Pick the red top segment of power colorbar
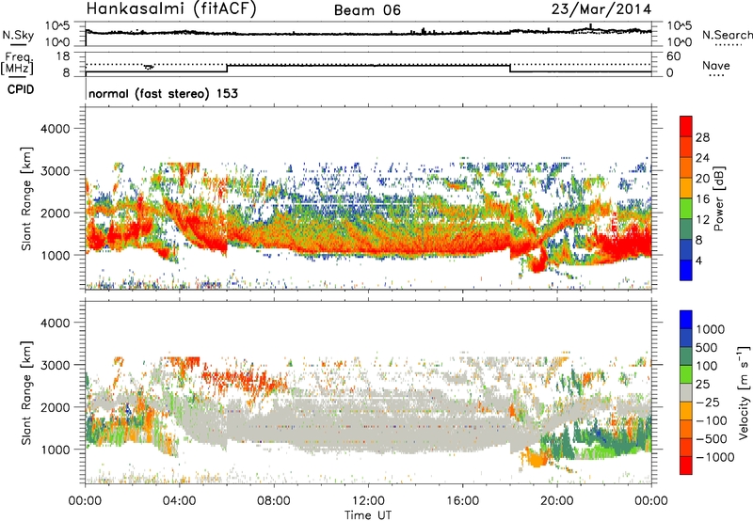Viewport: 753px width, 521px height. (686, 127)
